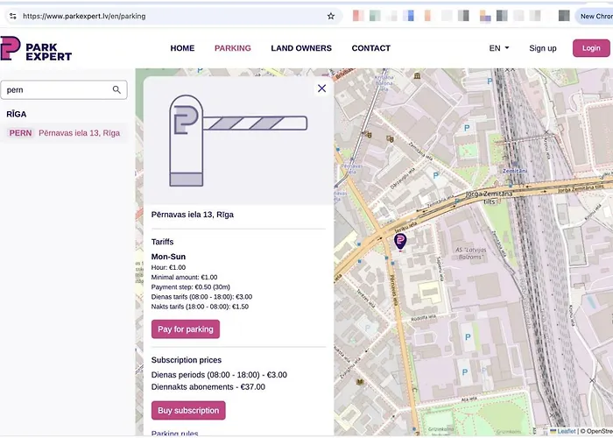The width and height of the screenshot is (613, 438).
Task: Click the PERN zone code badge
Action: pos(21,133)
